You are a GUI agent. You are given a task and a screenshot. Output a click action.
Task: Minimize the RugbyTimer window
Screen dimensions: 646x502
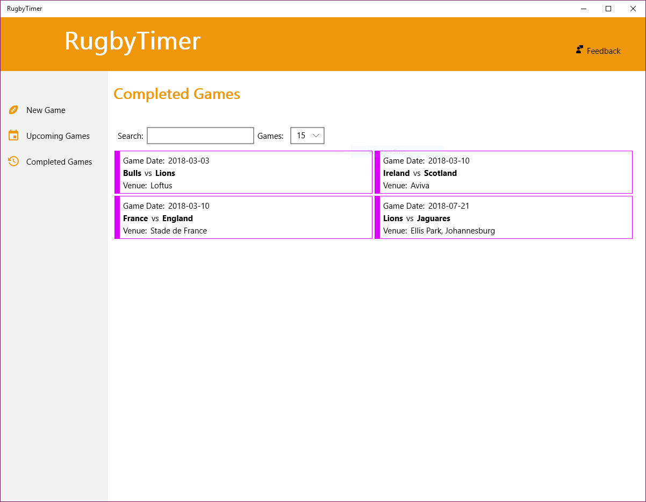pyautogui.click(x=584, y=9)
